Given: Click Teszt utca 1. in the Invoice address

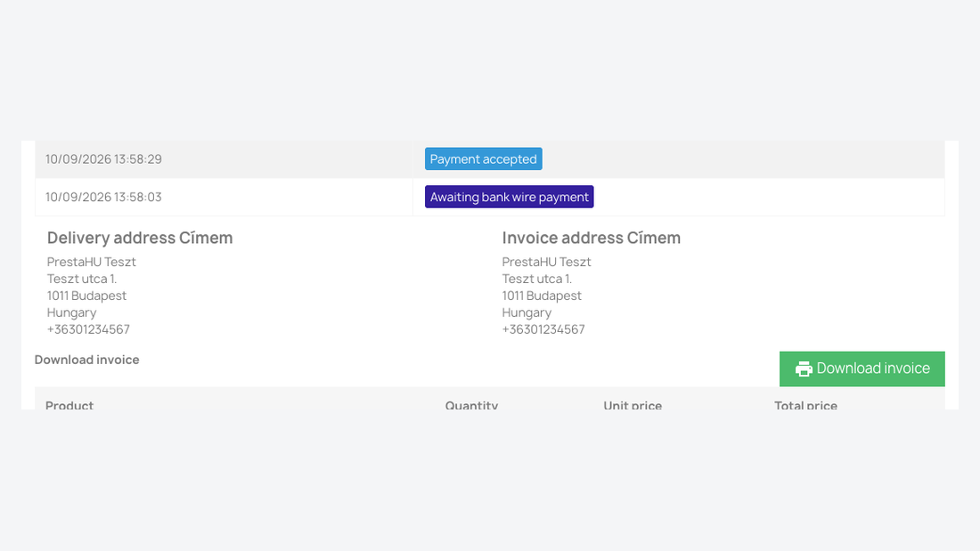Looking at the screenshot, I should pyautogui.click(x=537, y=279).
